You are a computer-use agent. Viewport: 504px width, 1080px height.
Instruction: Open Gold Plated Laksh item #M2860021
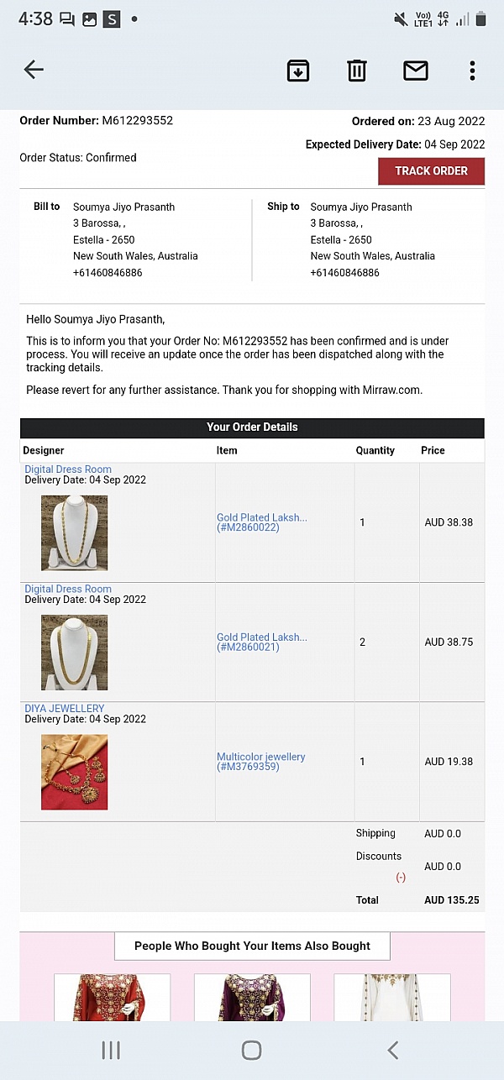[262, 642]
